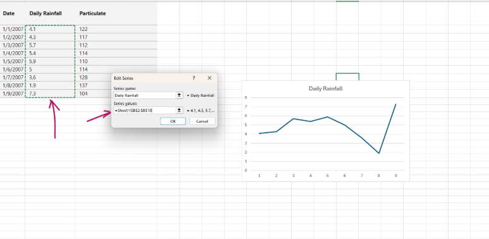Image resolution: width=489 pixels, height=239 pixels.
Task: Select the particulate cell with value 110
Action: 116,61
